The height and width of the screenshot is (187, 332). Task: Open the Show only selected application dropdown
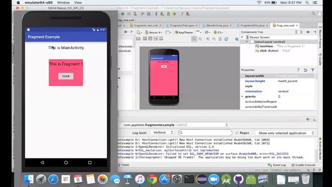pyautogui.click(x=286, y=133)
